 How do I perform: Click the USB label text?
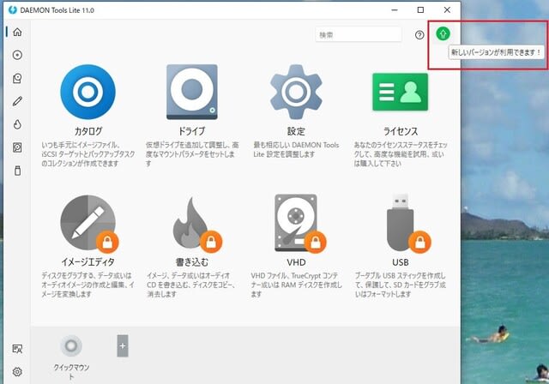pos(401,262)
